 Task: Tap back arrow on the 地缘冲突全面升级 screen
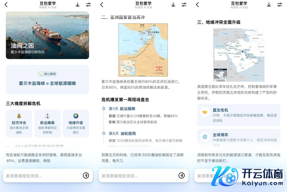coord(197,5)
